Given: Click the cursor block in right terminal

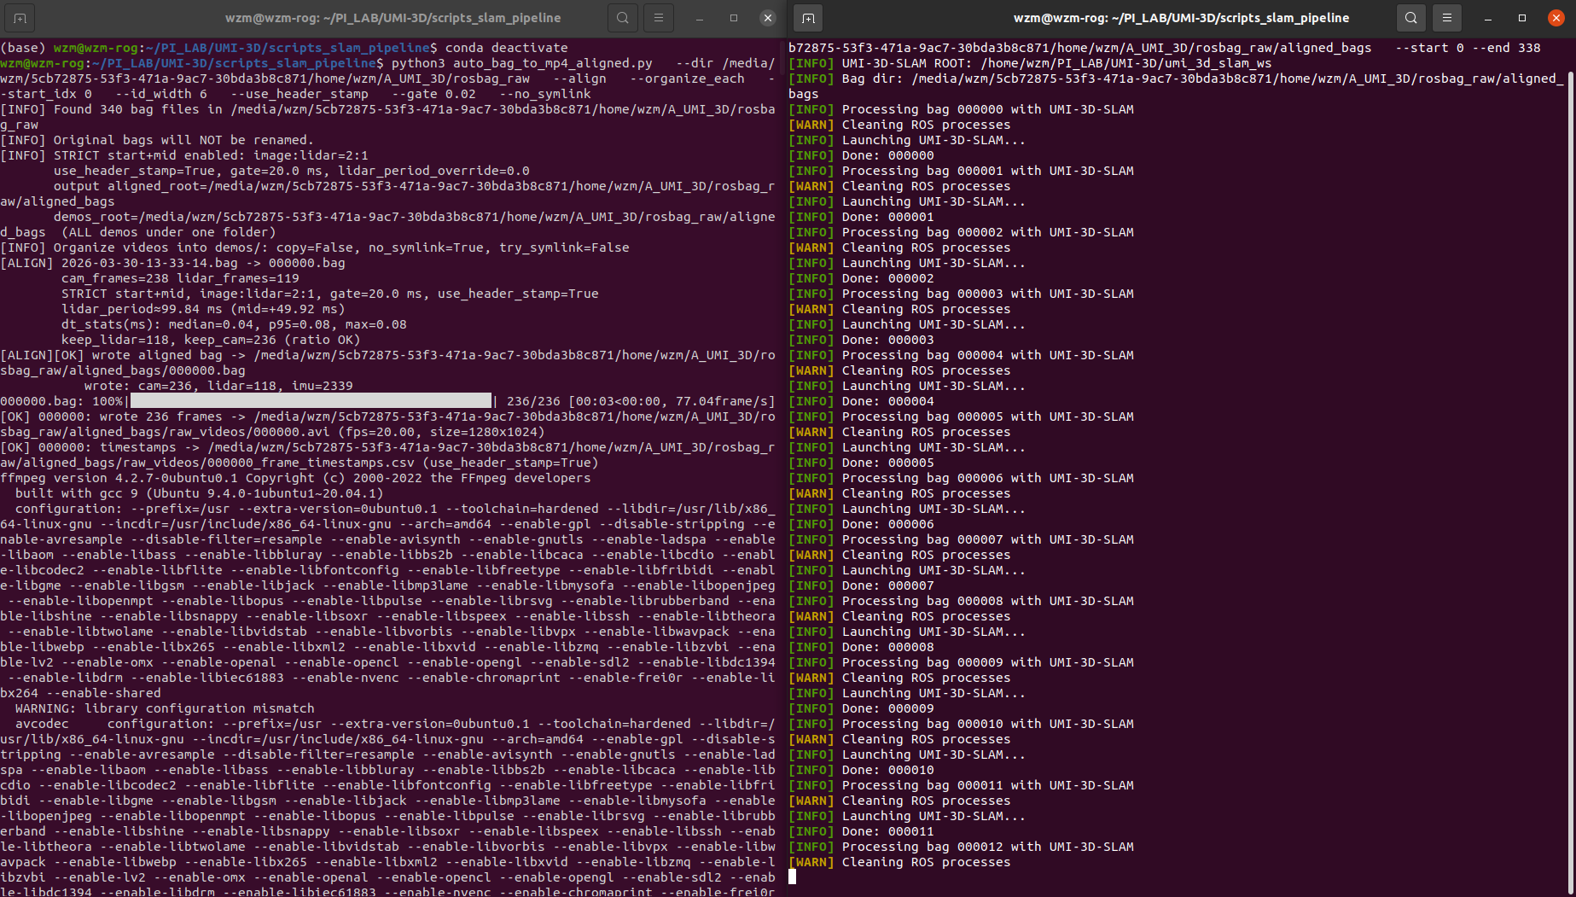Looking at the screenshot, I should (x=793, y=877).
